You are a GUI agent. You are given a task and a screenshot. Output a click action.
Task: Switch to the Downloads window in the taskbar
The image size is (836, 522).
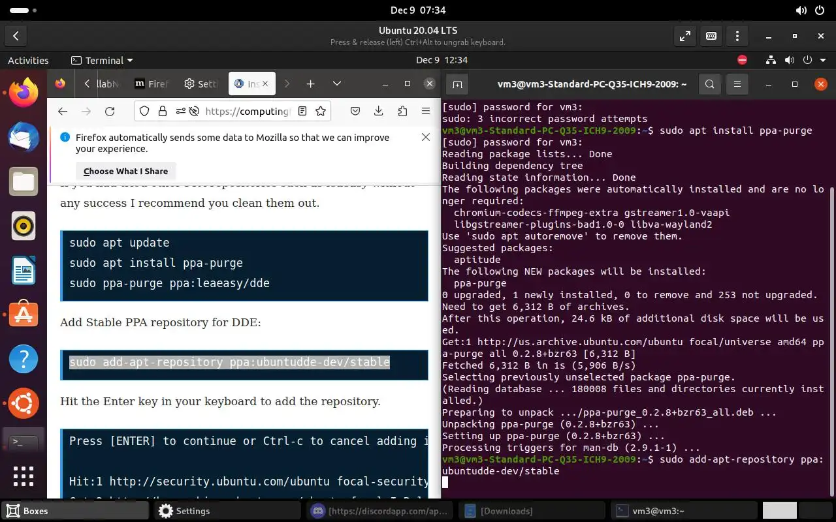point(533,511)
